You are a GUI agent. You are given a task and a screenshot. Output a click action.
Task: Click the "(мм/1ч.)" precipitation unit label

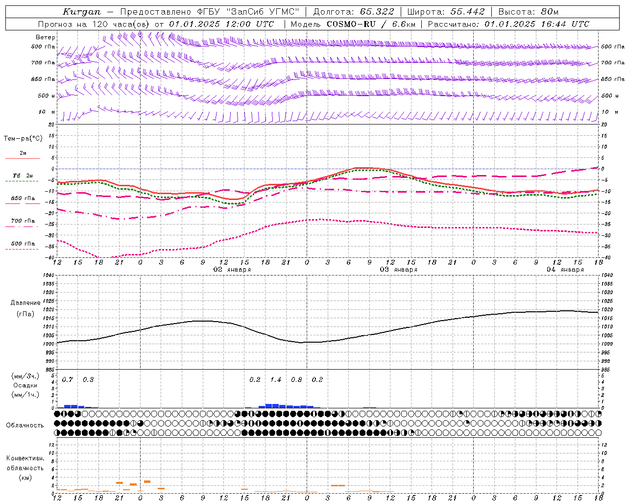(x=25, y=395)
